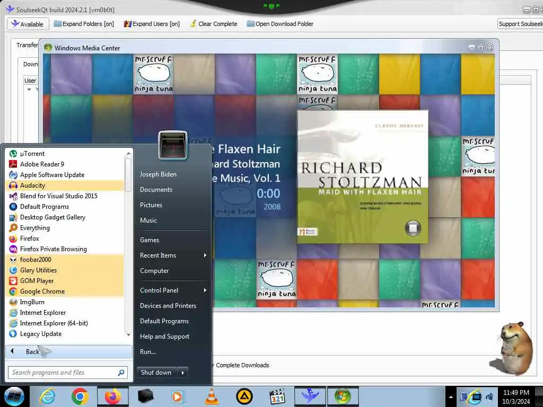Open Google Chrome from the taskbar

coord(80,396)
